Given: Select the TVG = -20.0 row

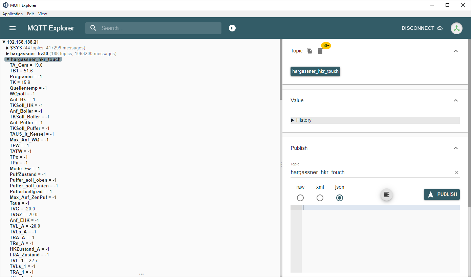Looking at the screenshot, I should point(22,209).
